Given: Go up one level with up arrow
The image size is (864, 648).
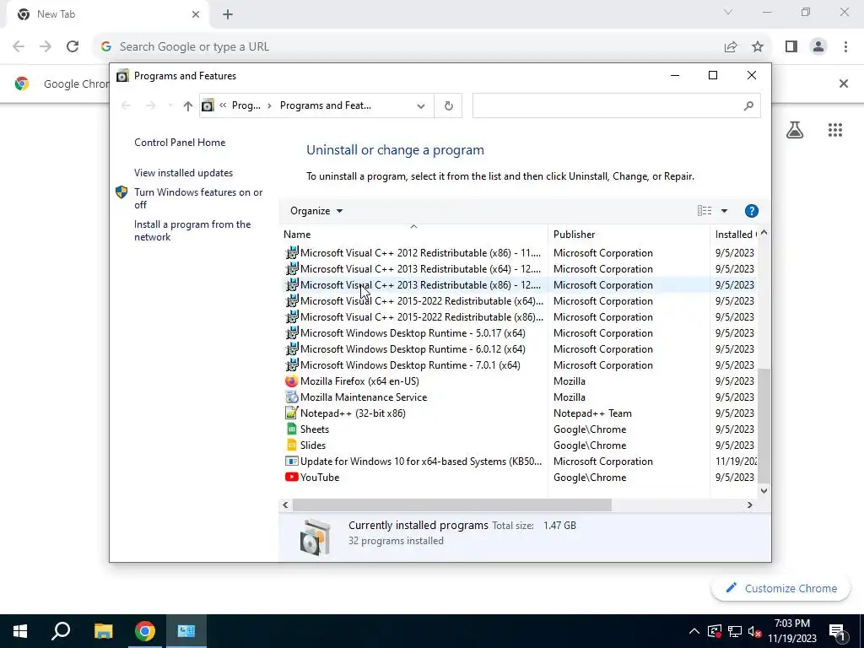Looking at the screenshot, I should pos(188,105).
